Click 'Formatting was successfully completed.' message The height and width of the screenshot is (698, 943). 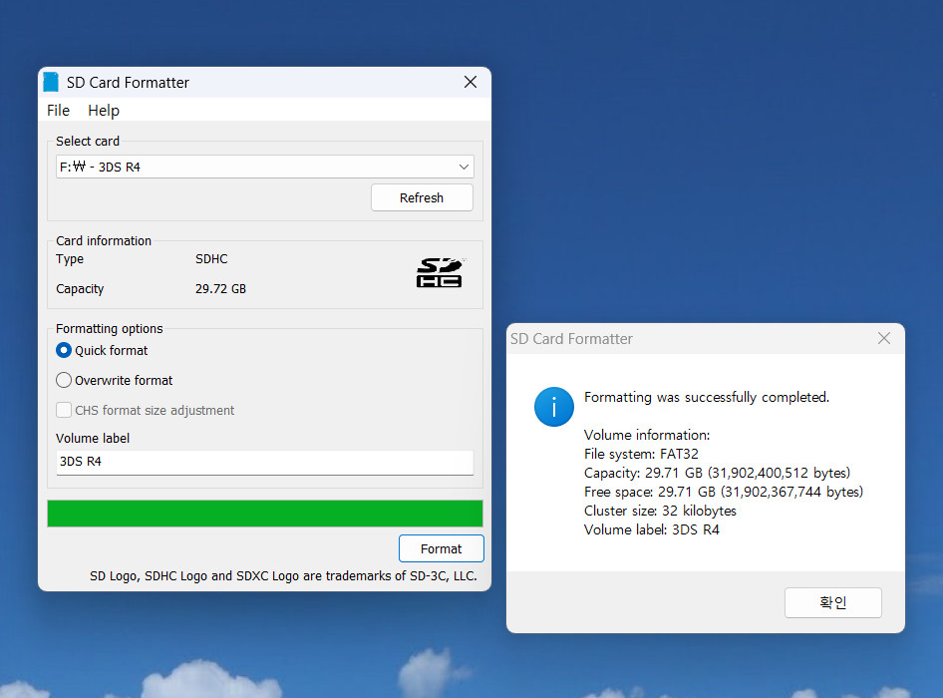(x=707, y=397)
